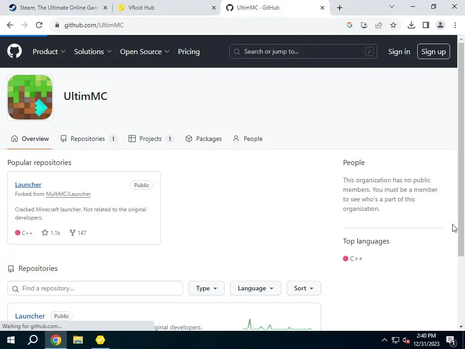Click the muted volume tray icon
This screenshot has width=465, height=349.
click(x=406, y=340)
